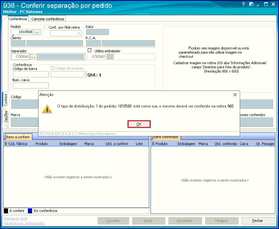Click the Separador CÓDIGO field
279x229 pixels.
21,56
